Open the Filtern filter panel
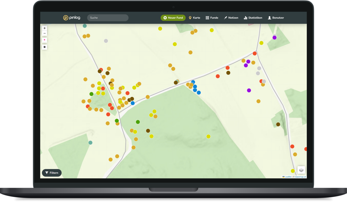Viewport: 347px width, 202px height. click(x=52, y=173)
